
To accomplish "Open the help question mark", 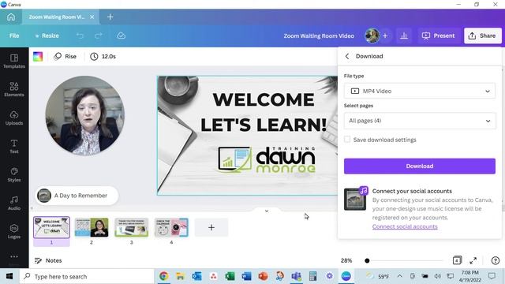I will pyautogui.click(x=496, y=260).
